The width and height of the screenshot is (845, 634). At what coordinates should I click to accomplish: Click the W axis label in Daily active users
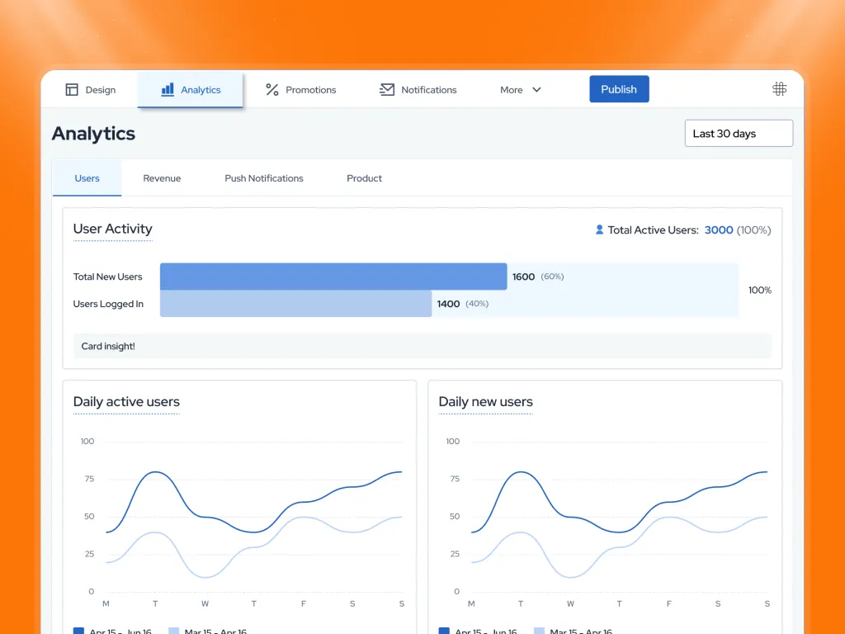pos(205,603)
